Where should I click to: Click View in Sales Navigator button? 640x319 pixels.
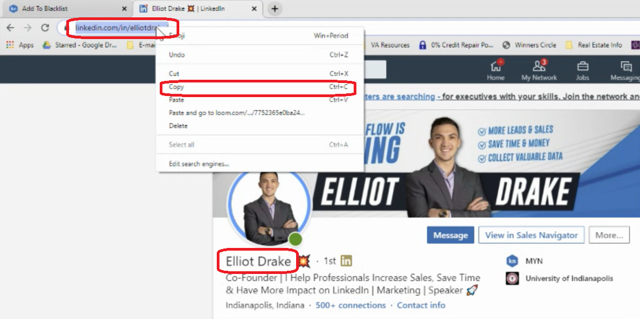(x=531, y=235)
